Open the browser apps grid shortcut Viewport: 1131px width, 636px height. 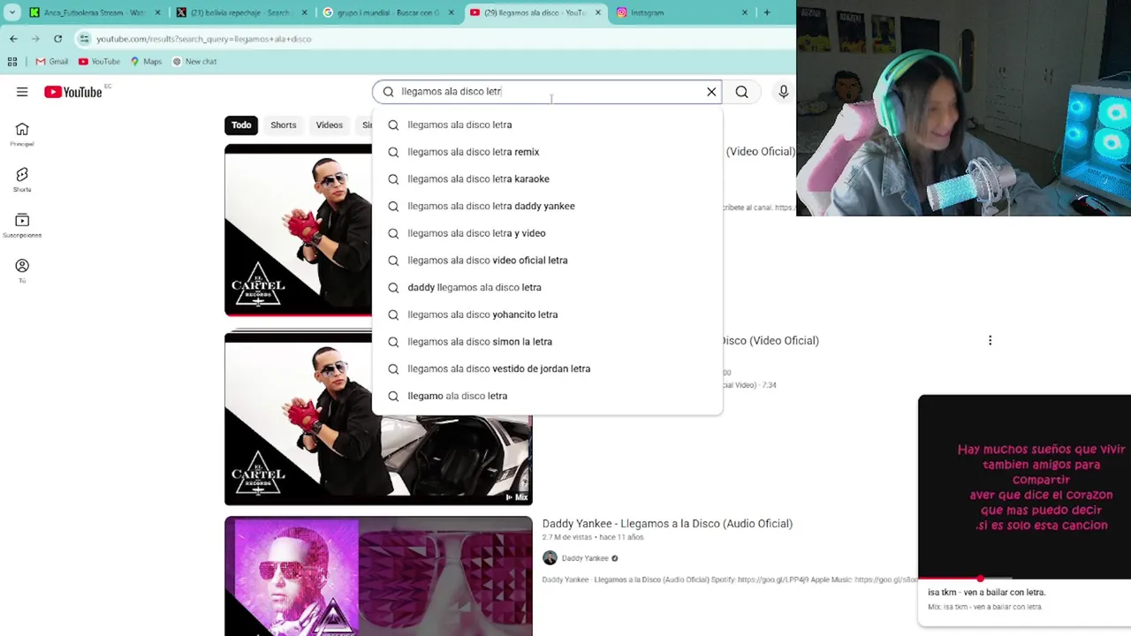(12, 62)
